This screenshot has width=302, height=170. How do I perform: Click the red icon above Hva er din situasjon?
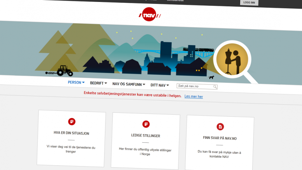72,122
